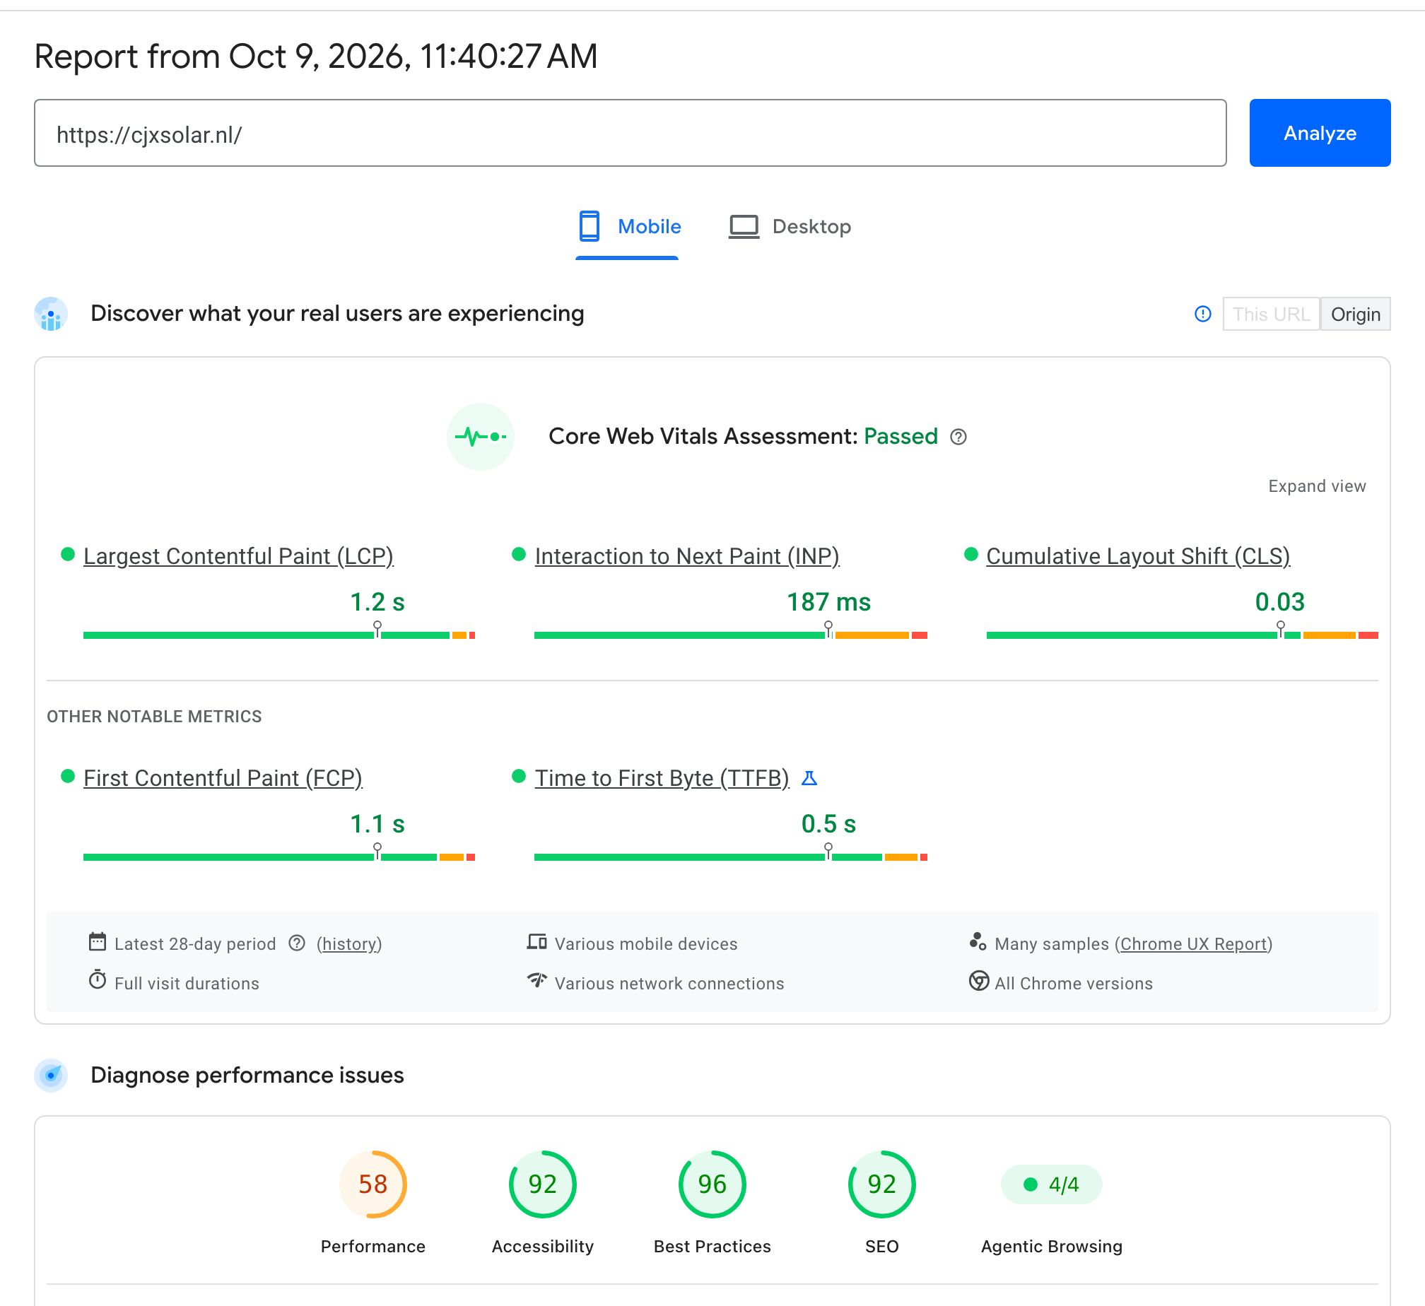Click the Chrome icon beside All Chrome versions
1425x1306 pixels.
coord(979,981)
